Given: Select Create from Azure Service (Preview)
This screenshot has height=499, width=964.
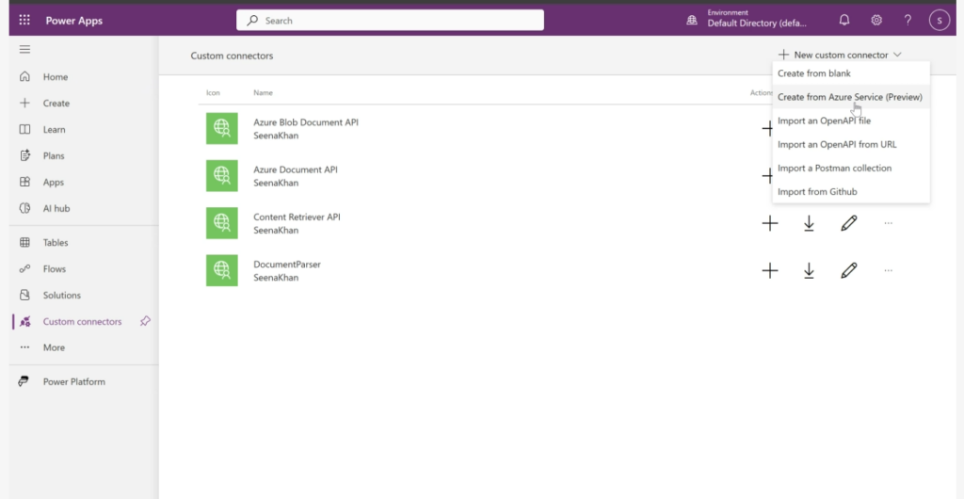Looking at the screenshot, I should point(851,97).
